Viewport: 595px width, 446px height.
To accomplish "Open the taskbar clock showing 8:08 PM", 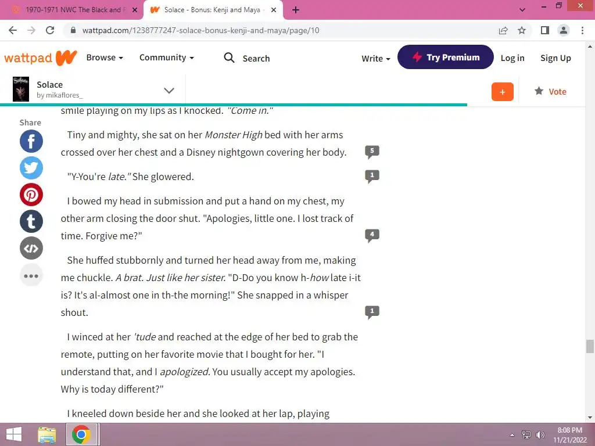I will tap(569, 434).
